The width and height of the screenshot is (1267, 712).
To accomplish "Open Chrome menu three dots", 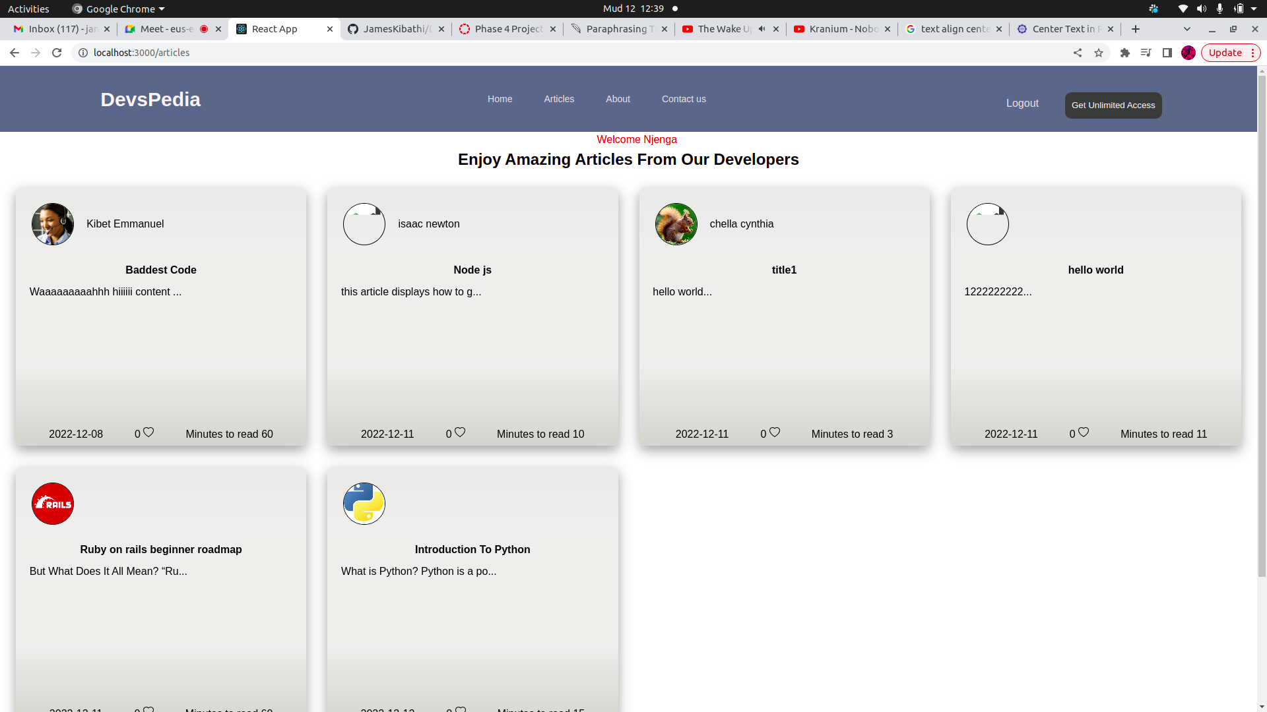I will [x=1252, y=53].
